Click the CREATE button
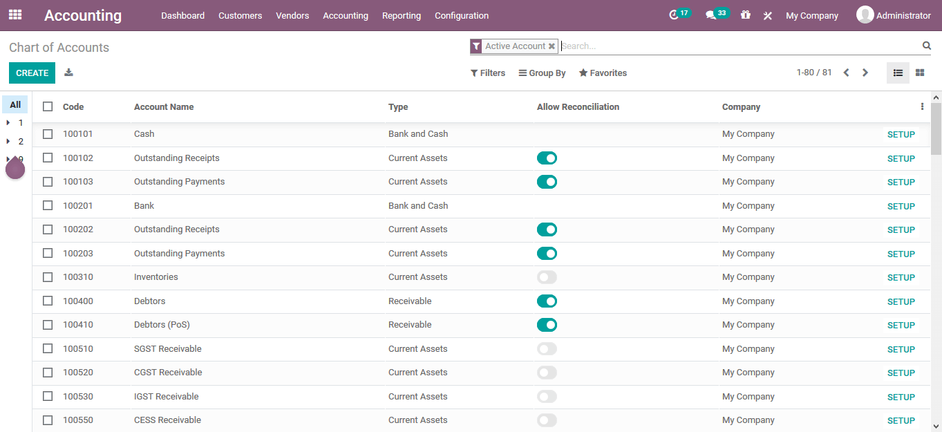The width and height of the screenshot is (942, 432). (x=32, y=72)
